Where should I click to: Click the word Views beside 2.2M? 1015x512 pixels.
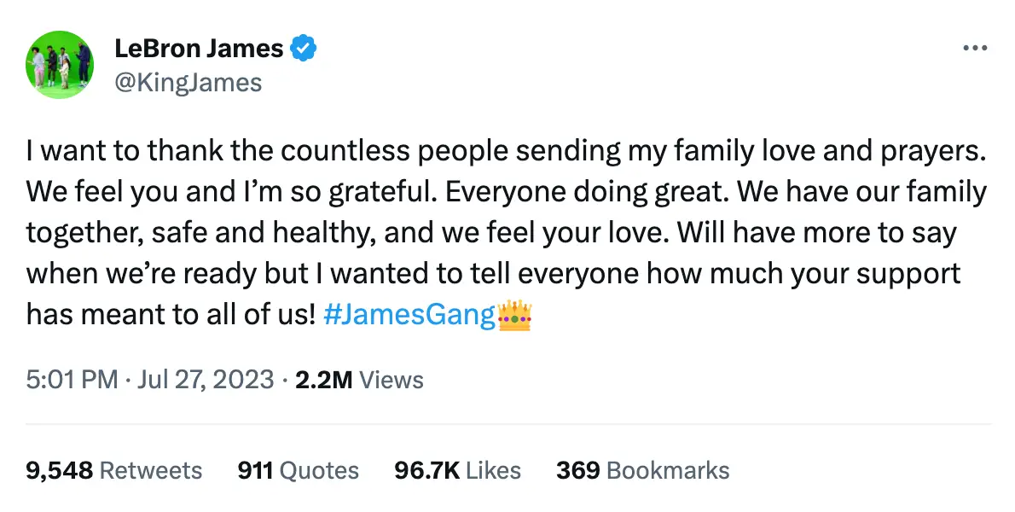pos(391,379)
